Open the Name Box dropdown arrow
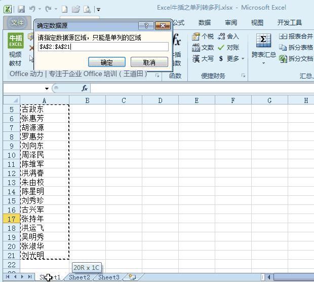 click(x=47, y=88)
